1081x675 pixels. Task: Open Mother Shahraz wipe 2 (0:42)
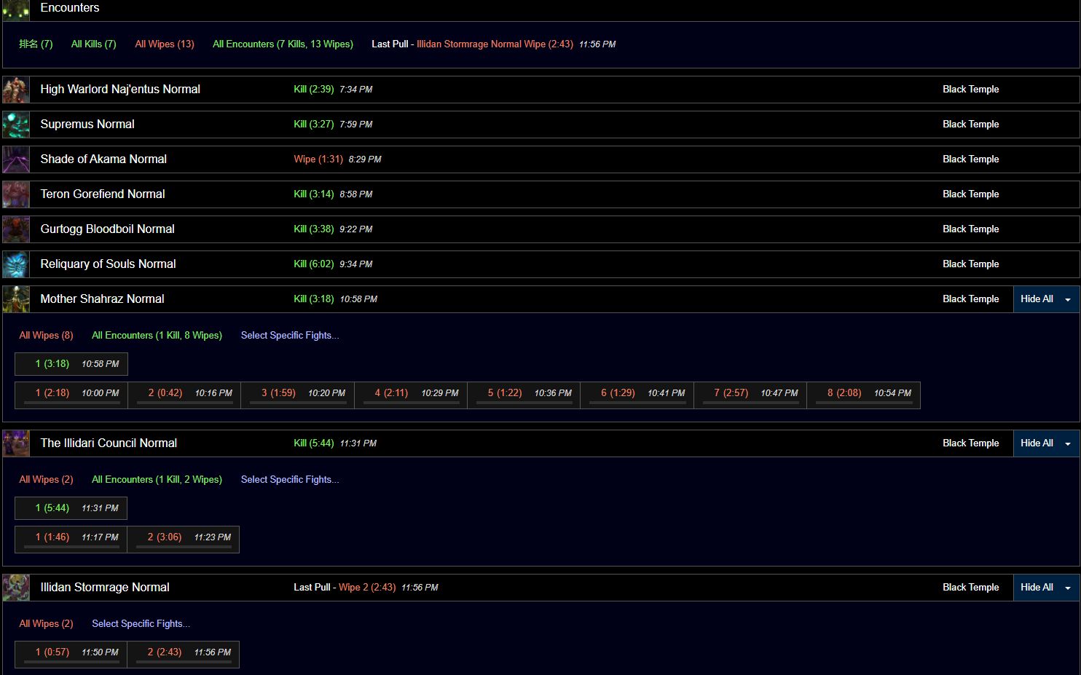184,395
